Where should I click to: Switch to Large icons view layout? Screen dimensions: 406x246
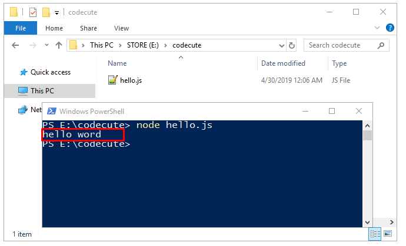[387, 234]
